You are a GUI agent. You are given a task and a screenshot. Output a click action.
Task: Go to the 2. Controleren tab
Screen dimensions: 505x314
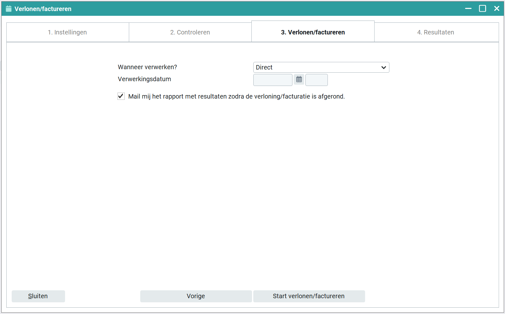click(x=190, y=32)
